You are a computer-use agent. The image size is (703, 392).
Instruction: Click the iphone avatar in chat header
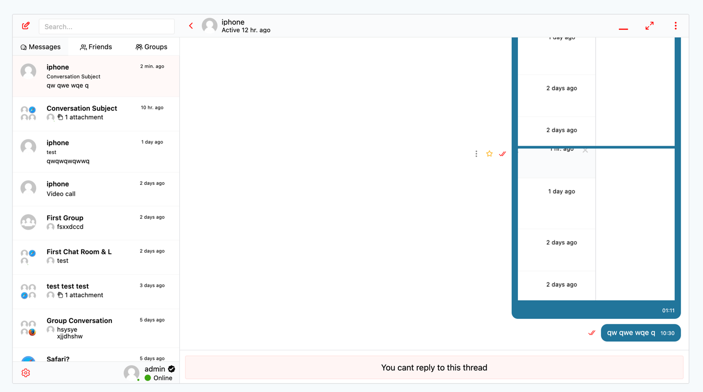point(210,26)
